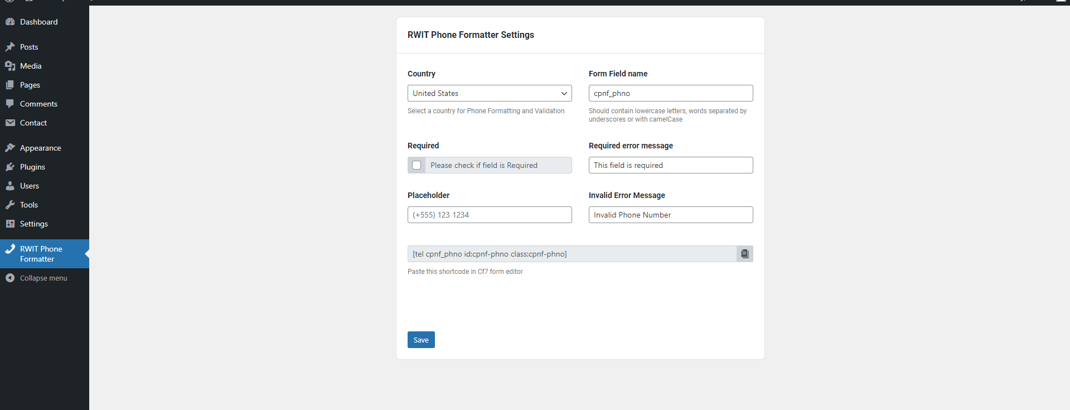Image resolution: width=1070 pixels, height=410 pixels.
Task: Click the Comments speech bubble icon
Action: pyautogui.click(x=10, y=104)
